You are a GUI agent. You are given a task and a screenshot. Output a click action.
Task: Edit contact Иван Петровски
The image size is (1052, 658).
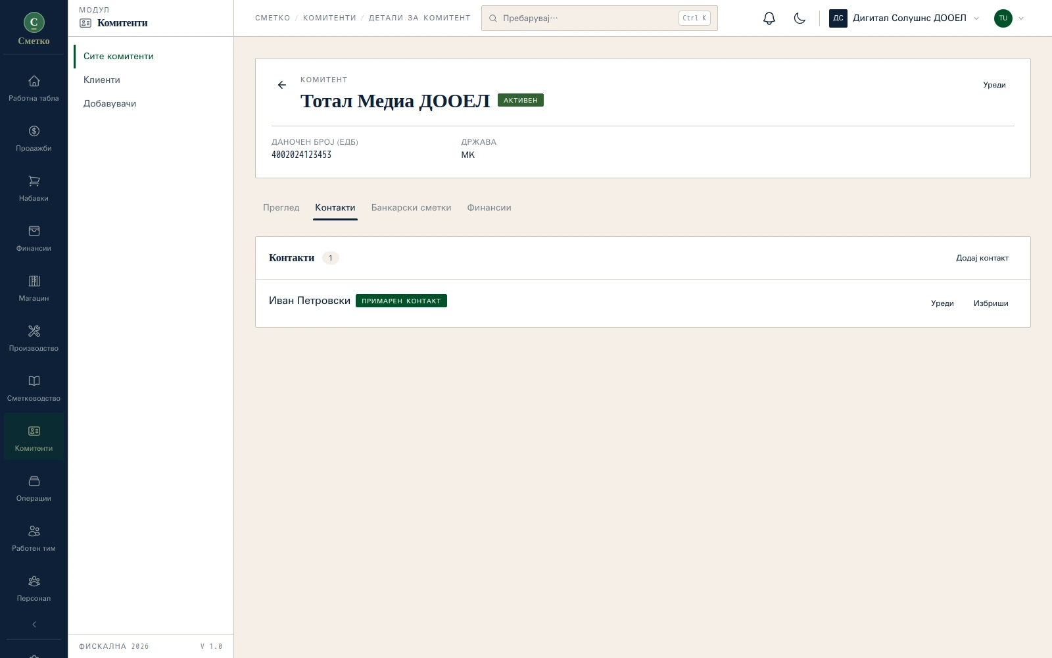pyautogui.click(x=942, y=303)
